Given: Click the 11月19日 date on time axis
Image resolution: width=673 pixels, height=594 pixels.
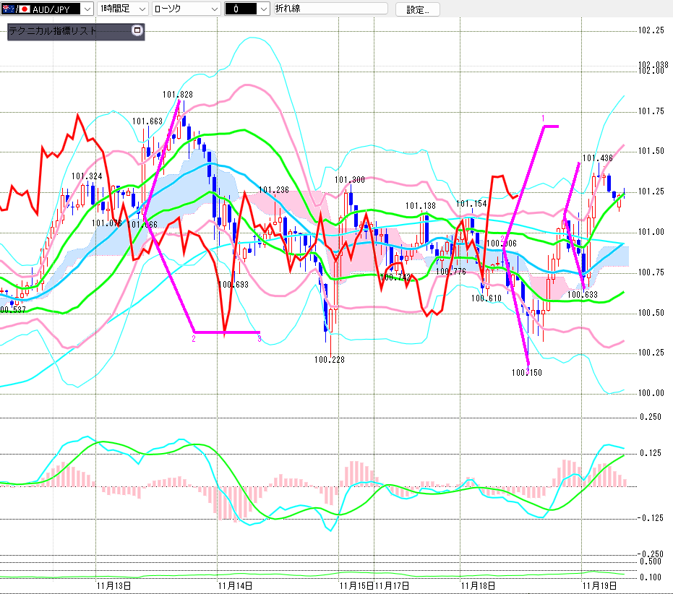Looking at the screenshot, I should click(600, 585).
